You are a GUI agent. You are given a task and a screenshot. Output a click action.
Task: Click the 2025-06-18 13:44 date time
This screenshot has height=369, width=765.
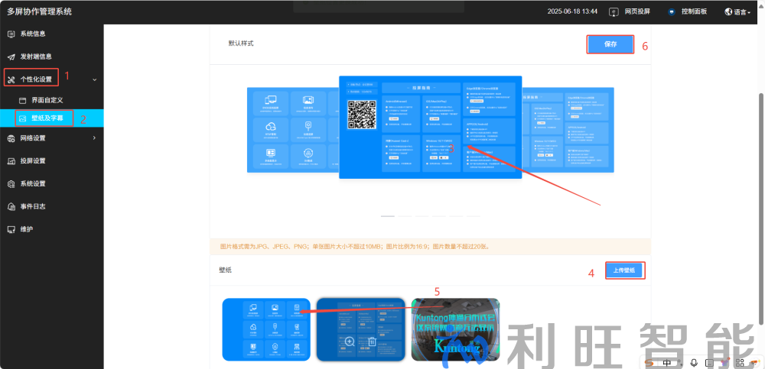(572, 11)
